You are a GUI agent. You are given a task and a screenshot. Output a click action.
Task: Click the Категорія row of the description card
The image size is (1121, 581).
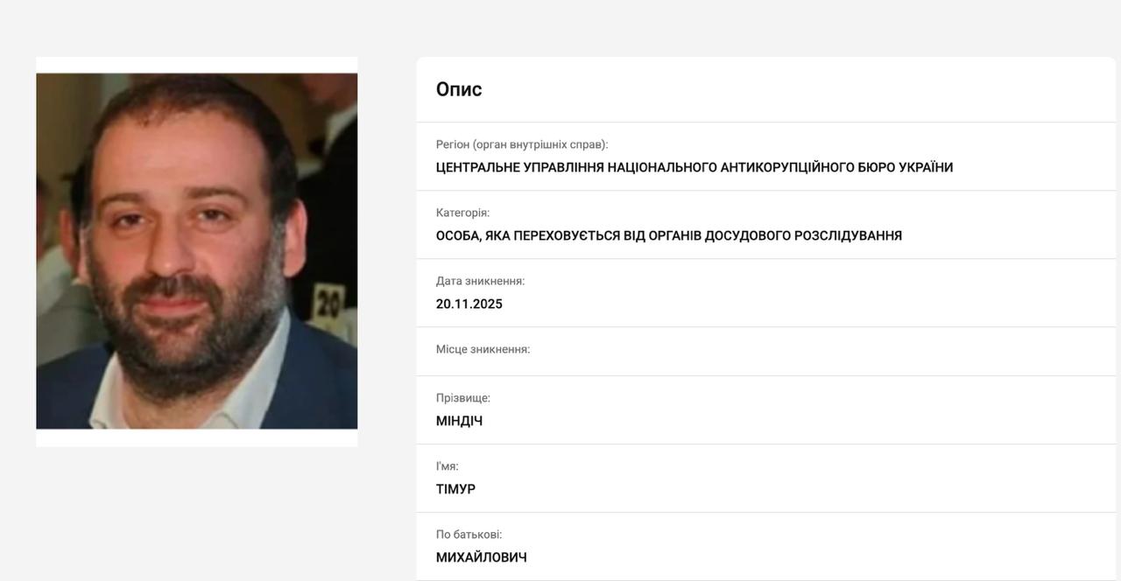766,224
